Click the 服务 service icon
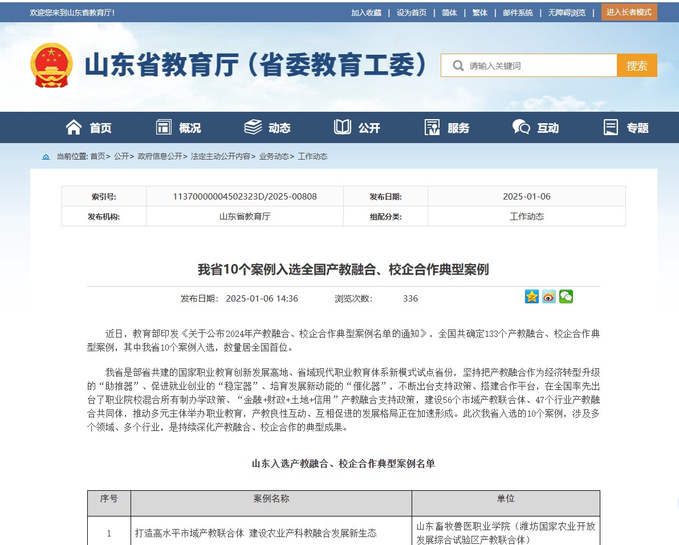 (432, 127)
